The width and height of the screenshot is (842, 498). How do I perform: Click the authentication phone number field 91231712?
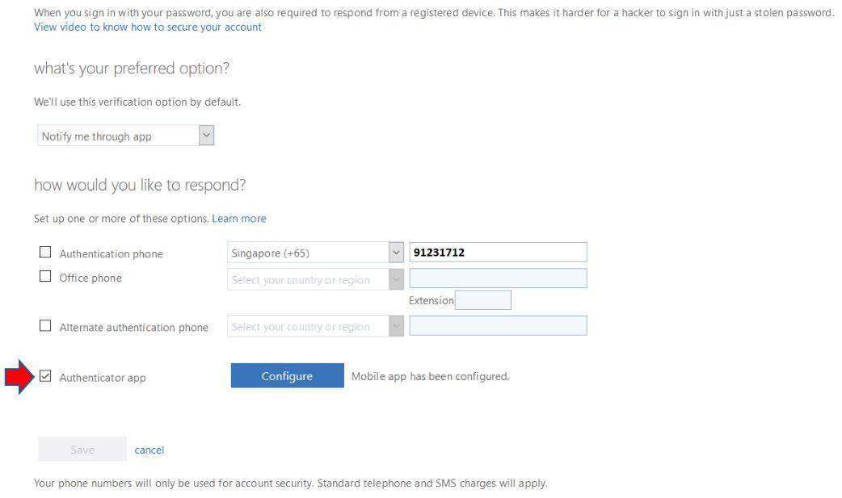(x=499, y=252)
